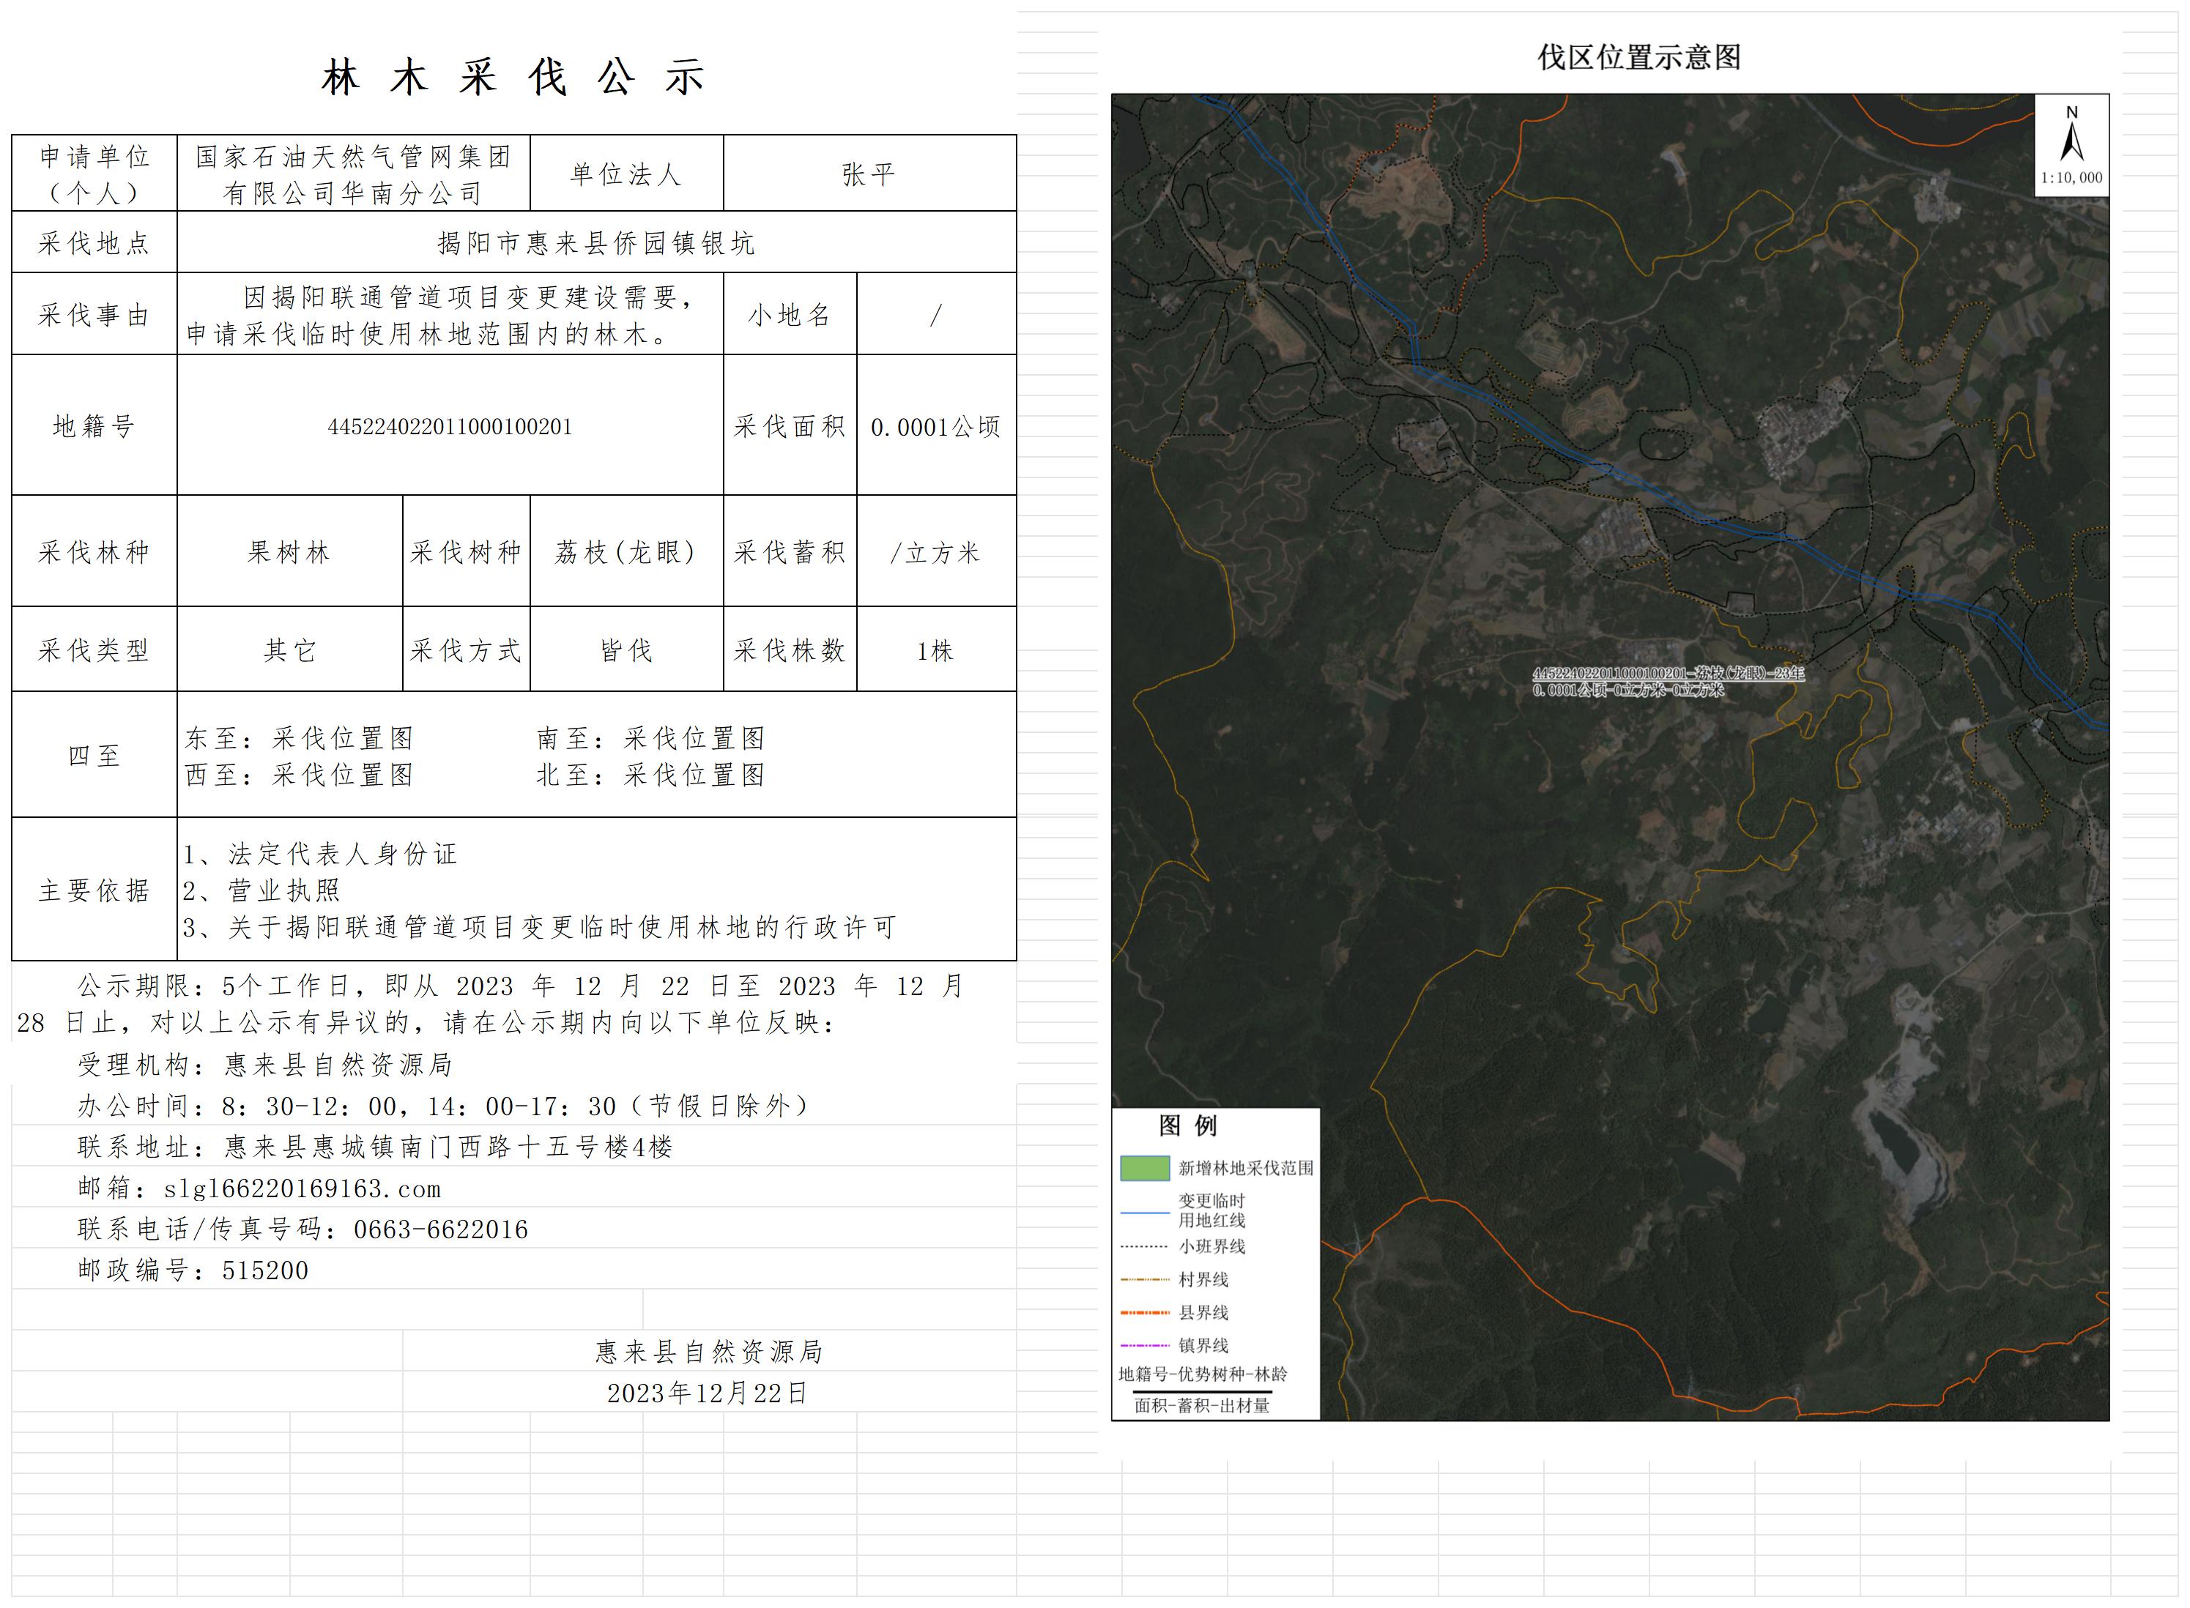This screenshot has height=1608, width=2190.
Task: Select the 伐区位置示意图 map title
Action: coord(1639,57)
